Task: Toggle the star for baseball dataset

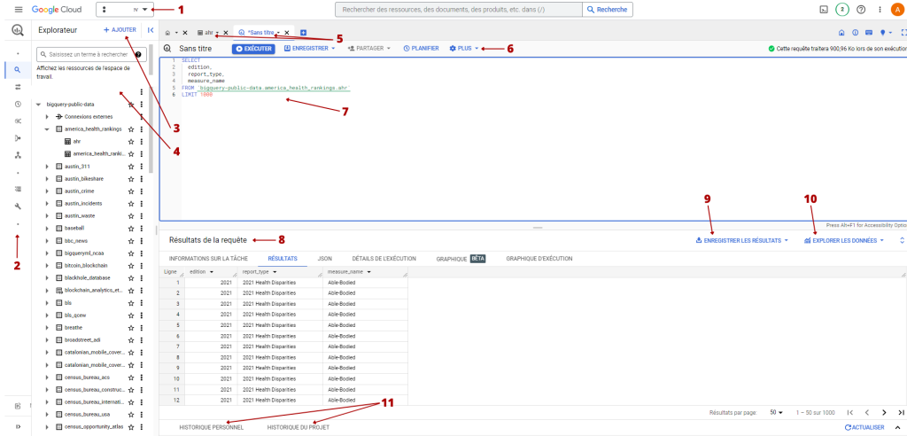Action: [x=131, y=228]
